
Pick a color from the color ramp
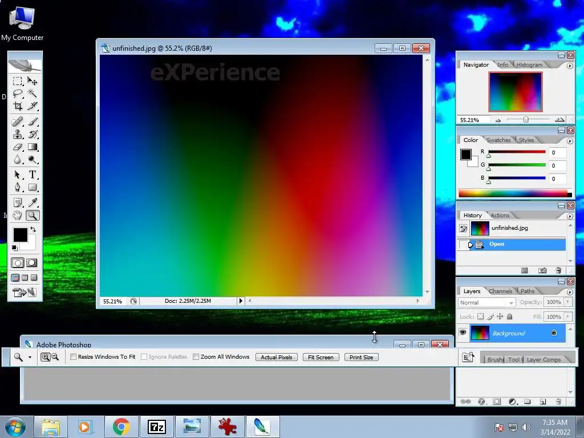click(515, 193)
